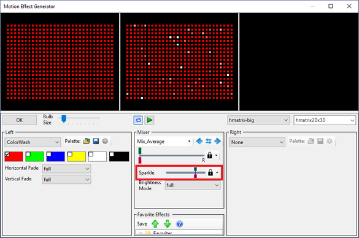This screenshot has height=238, width=359.
Task: Open the Brightness Mode dropdown
Action: point(193,185)
